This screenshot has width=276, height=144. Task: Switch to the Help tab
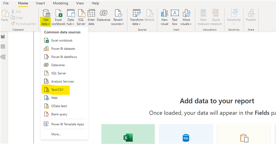95,3
